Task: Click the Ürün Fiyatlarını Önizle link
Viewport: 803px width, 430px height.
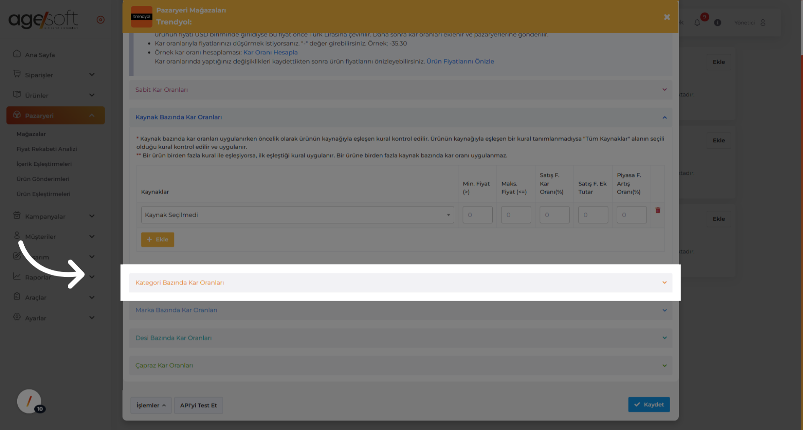Action: (x=460, y=61)
